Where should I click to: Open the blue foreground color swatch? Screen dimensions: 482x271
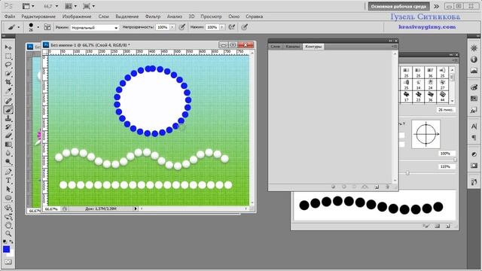pos(6,249)
